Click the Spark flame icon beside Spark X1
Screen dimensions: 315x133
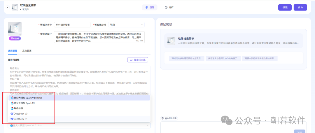coord(12,103)
